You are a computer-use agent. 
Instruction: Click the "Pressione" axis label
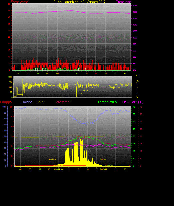(x=123, y=2)
